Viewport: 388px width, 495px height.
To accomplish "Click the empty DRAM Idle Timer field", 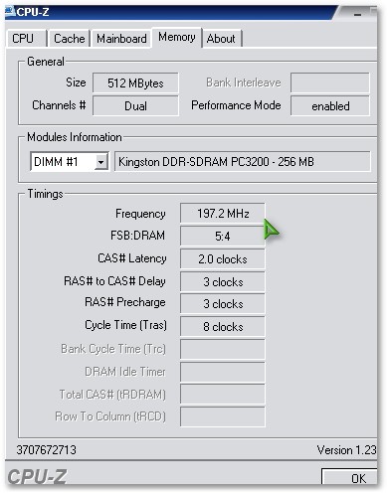I will tap(223, 372).
